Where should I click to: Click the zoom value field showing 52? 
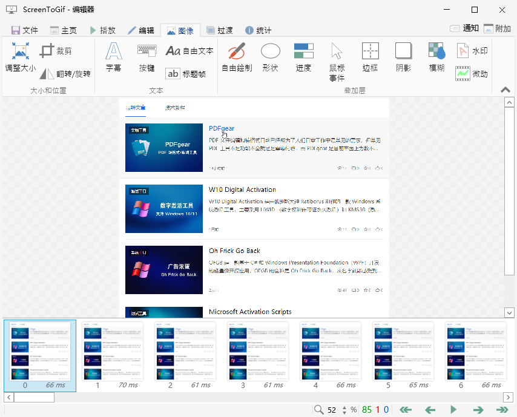click(332, 410)
